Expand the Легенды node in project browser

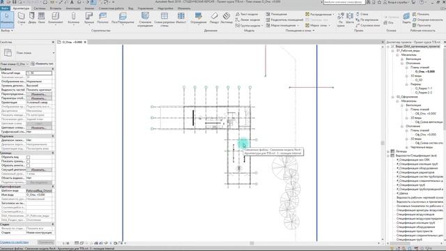pyautogui.click(x=388, y=151)
